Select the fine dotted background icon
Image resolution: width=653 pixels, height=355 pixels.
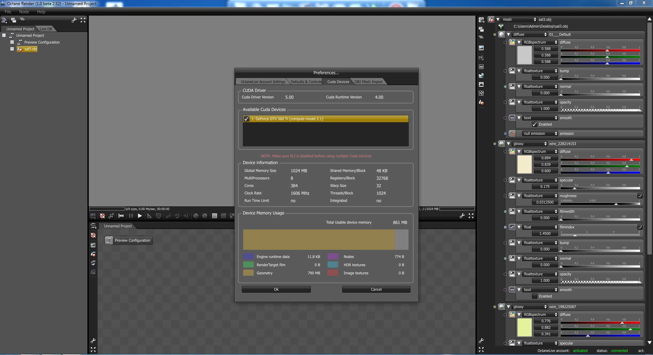215,216
